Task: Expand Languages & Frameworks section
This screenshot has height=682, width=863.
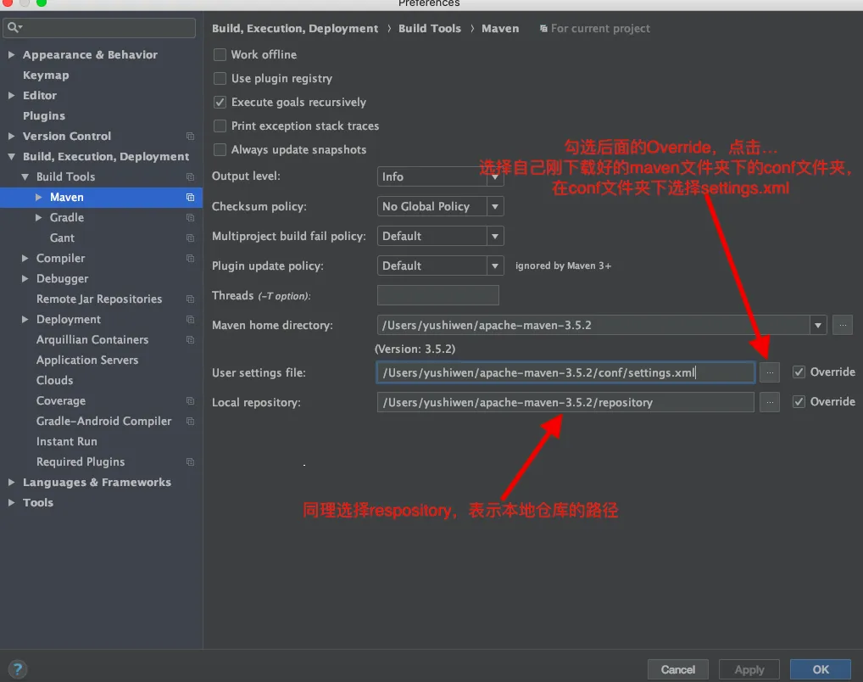Action: pos(11,482)
